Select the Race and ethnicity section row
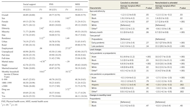Viewport: 190px width, 107px height. click(x=139, y=11)
